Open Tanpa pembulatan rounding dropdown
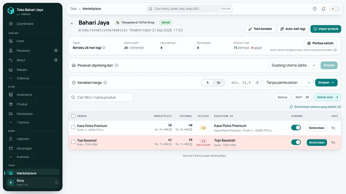Screen dimensions: 346x194 pyautogui.click(x=288, y=83)
